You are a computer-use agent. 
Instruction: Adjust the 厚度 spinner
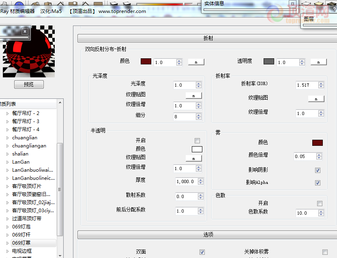coord(200,181)
